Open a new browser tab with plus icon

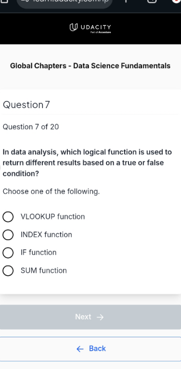pyautogui.click(x=126, y=1)
